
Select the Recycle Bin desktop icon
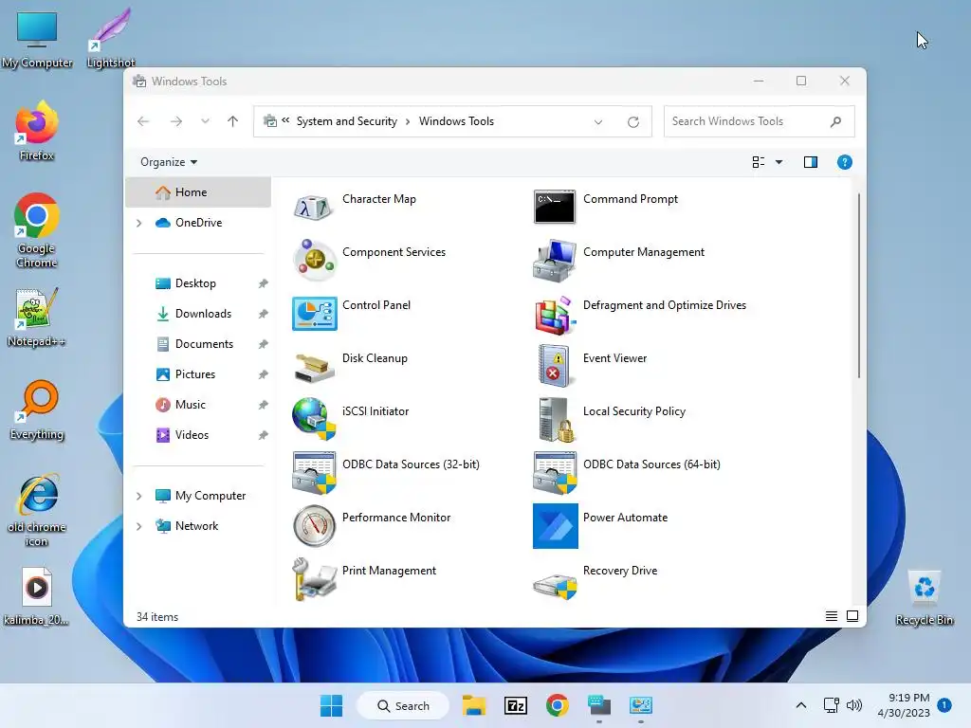924,597
